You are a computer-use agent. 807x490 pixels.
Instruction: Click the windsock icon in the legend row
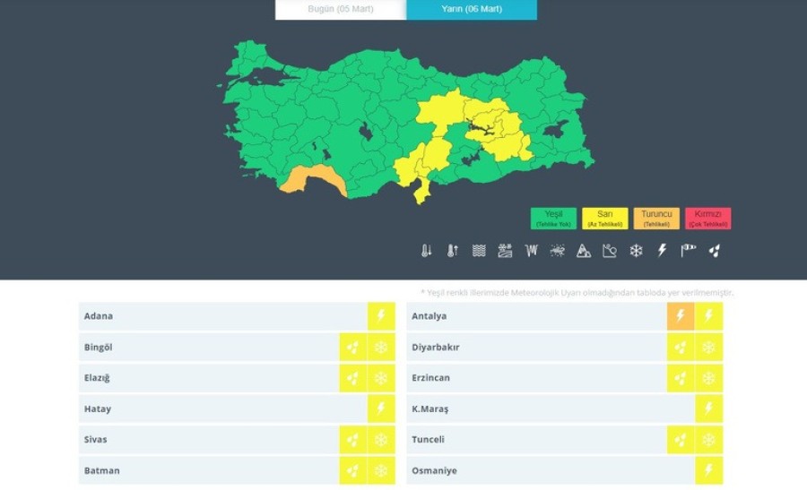tap(688, 251)
